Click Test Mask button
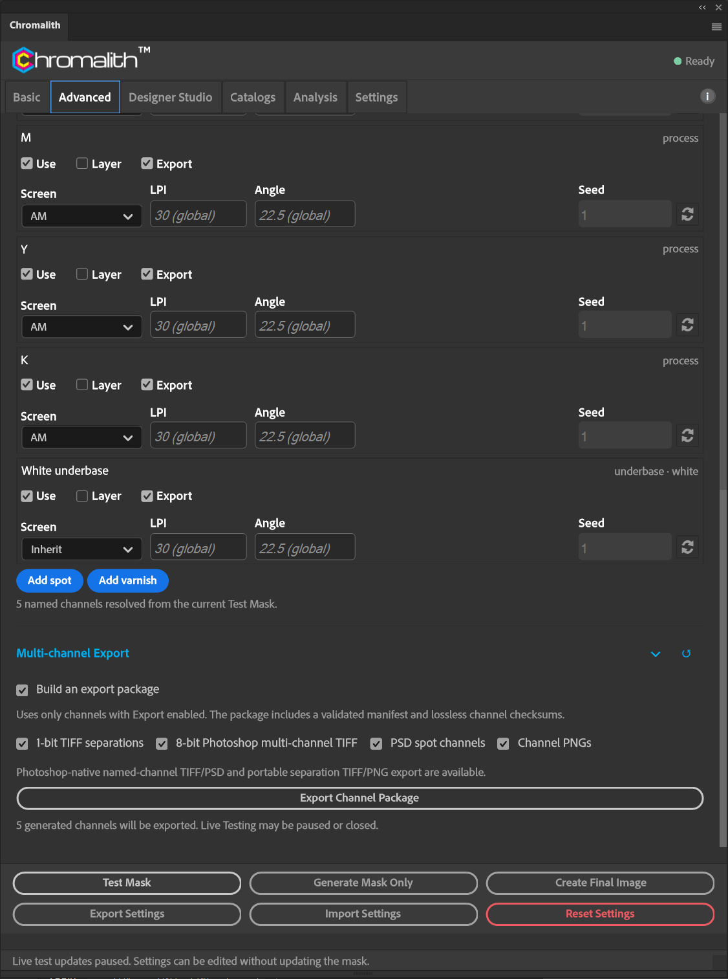 pos(127,883)
